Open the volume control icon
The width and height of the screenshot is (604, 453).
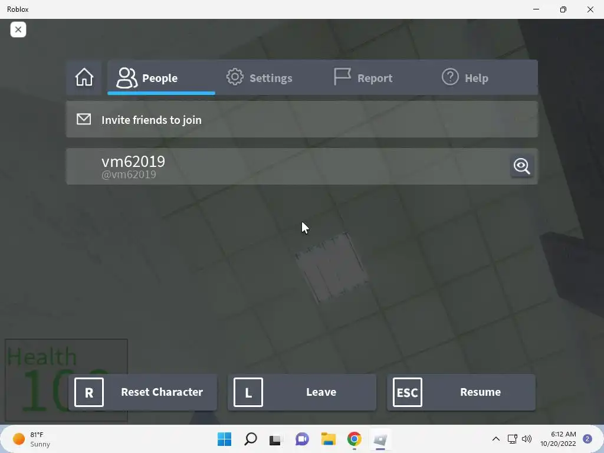tap(527, 439)
